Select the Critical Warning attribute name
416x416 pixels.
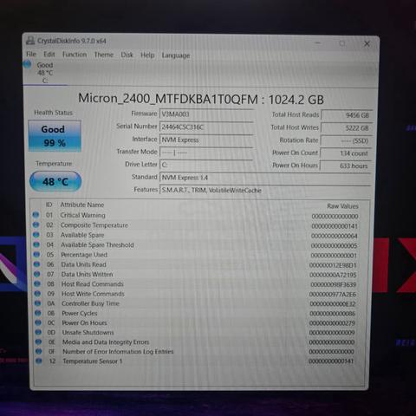pyautogui.click(x=82, y=215)
